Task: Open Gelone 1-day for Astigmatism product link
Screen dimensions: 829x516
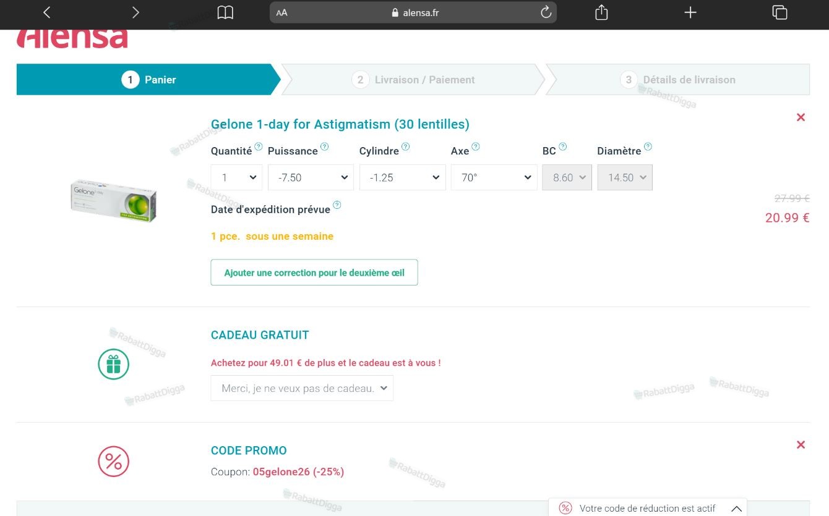Action: (x=340, y=124)
